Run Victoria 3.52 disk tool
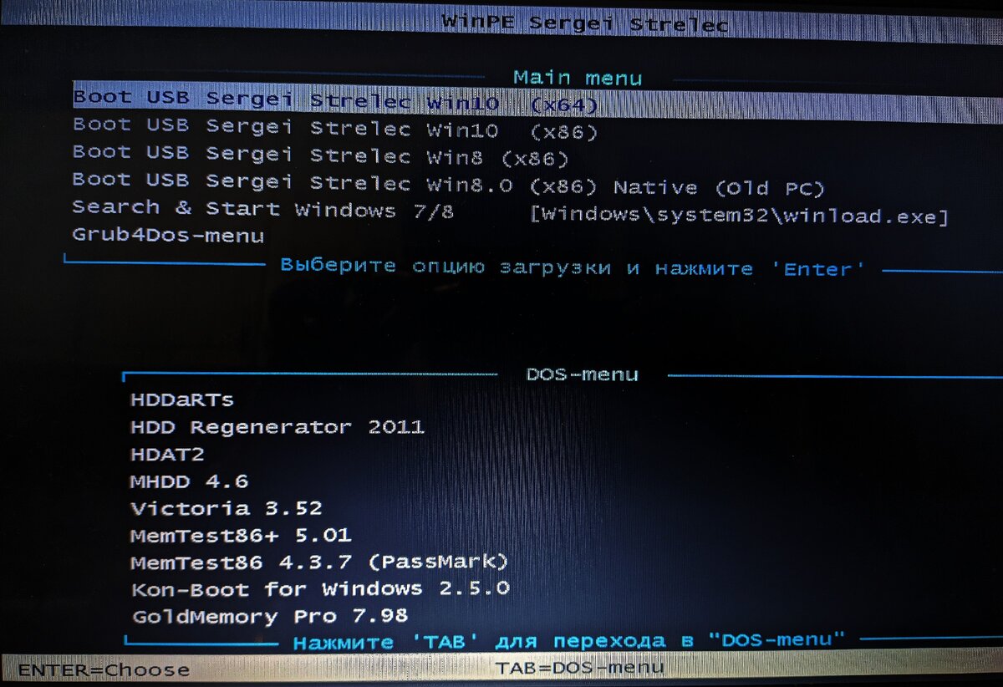1003x687 pixels. (x=227, y=508)
